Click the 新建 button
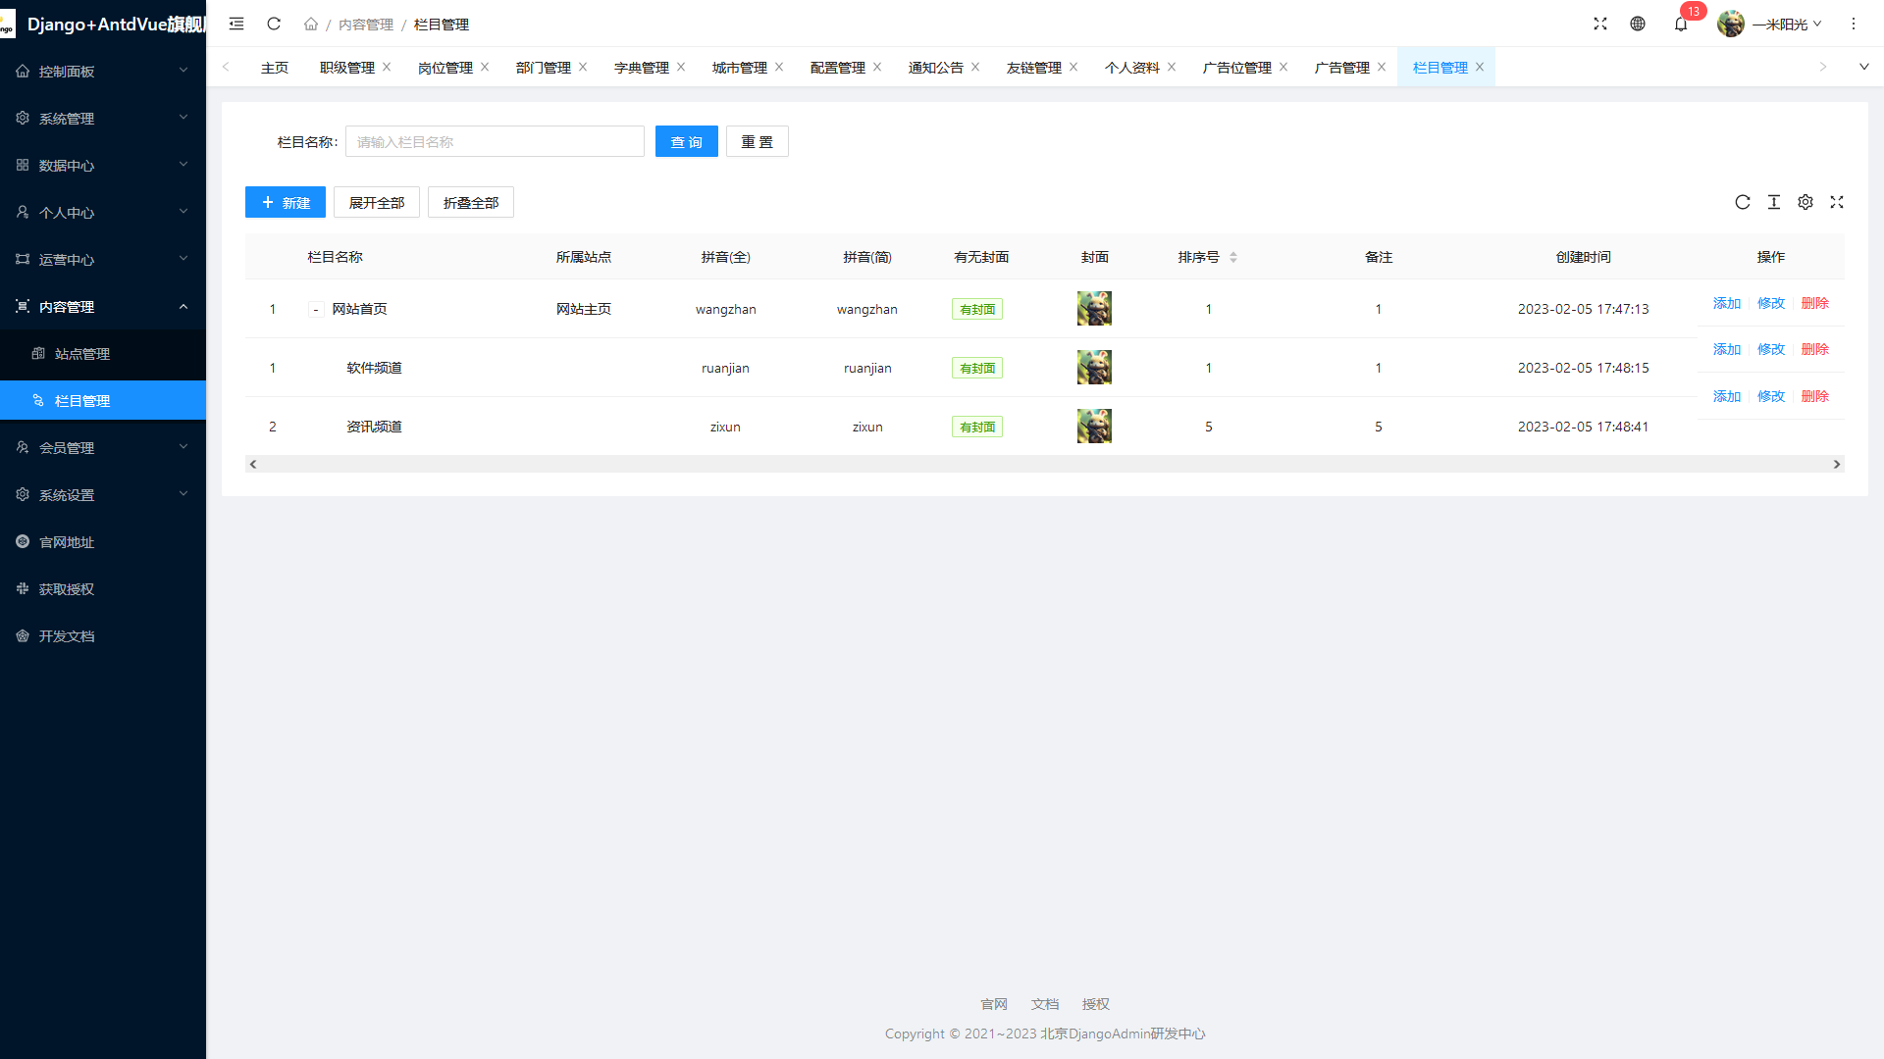The width and height of the screenshot is (1884, 1059). 286,203
